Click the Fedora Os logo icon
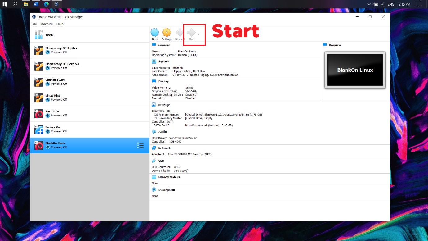Screen dimensions: 428x241 pos(39,130)
